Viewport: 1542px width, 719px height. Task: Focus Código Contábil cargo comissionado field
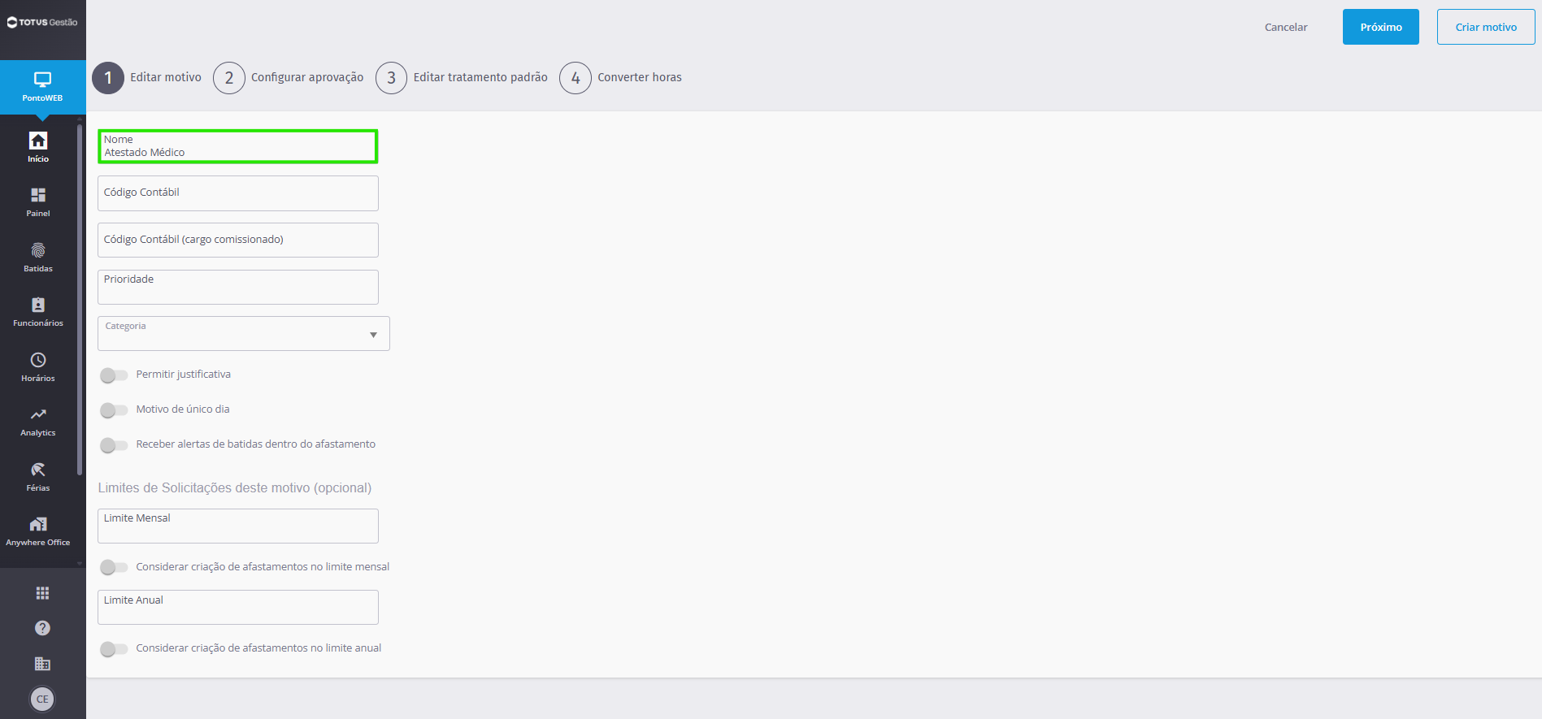[x=238, y=240]
